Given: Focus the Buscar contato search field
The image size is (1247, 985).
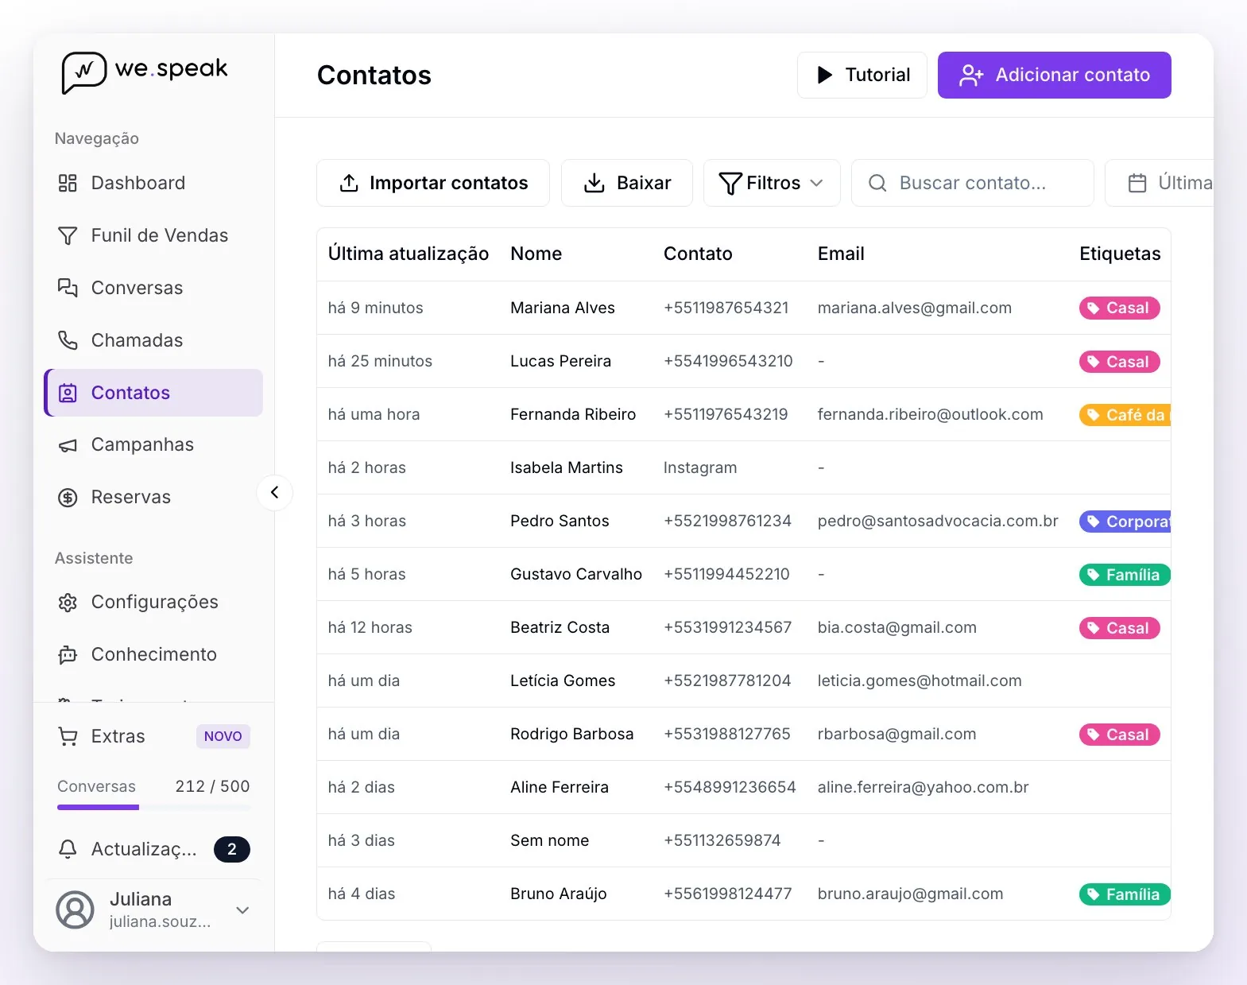Looking at the screenshot, I should pos(973,183).
